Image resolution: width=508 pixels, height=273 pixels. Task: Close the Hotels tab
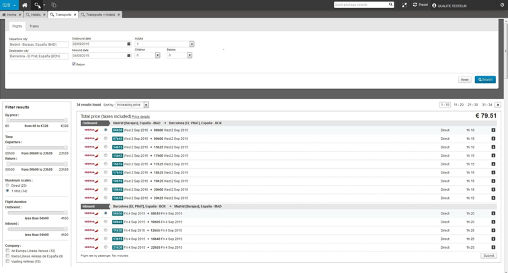click(x=45, y=15)
